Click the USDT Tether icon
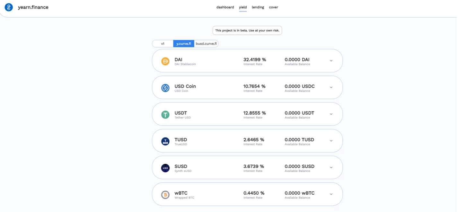The width and height of the screenshot is (458, 212). coord(165,114)
